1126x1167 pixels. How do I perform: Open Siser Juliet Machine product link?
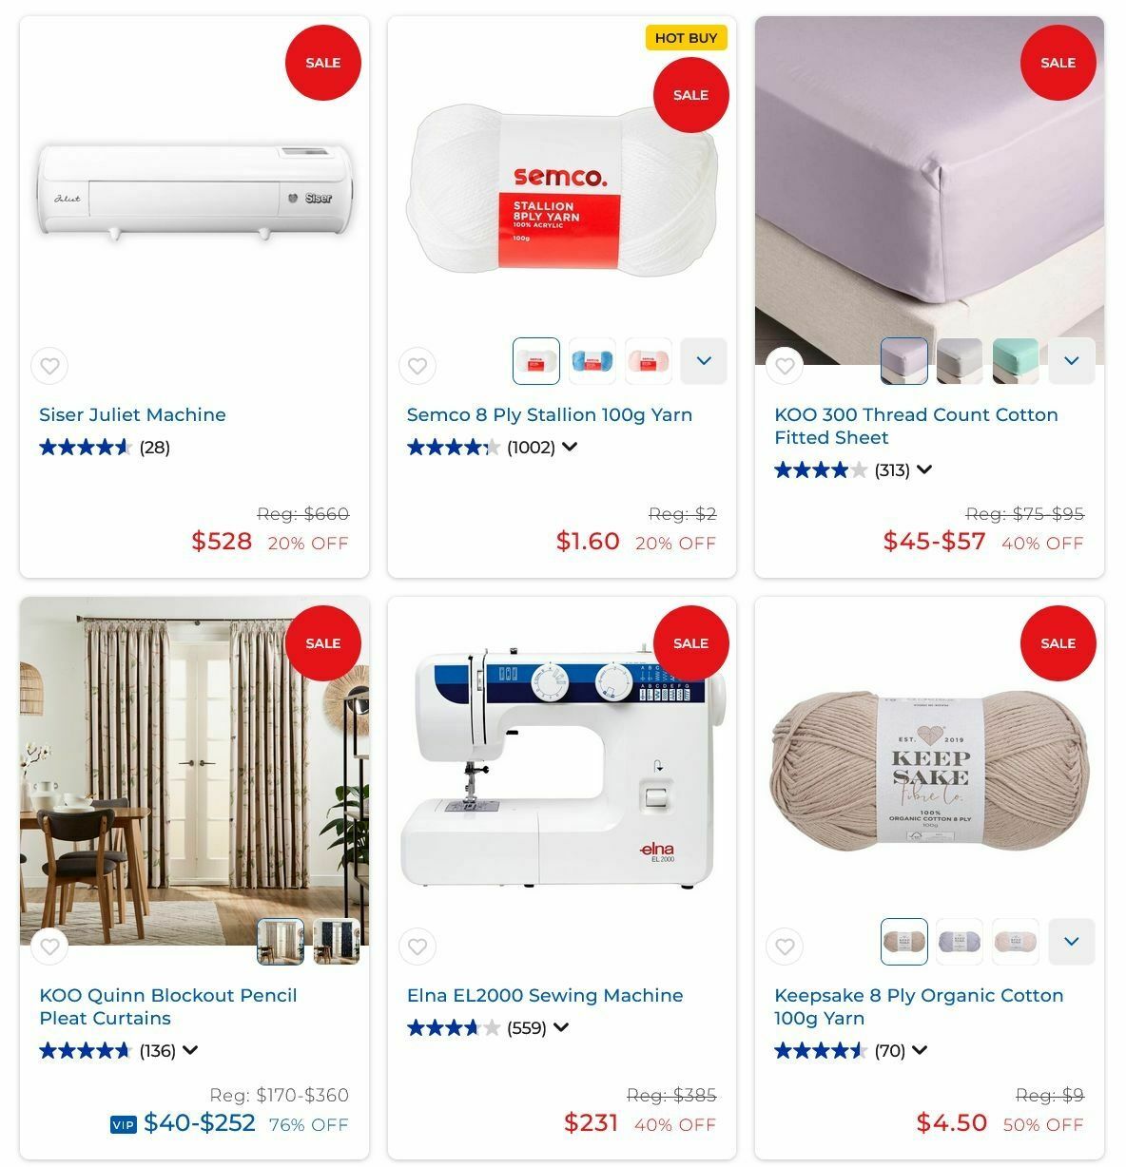132,414
